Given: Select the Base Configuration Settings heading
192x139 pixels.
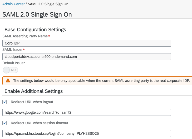Looking at the screenshot, I should 35,29.
